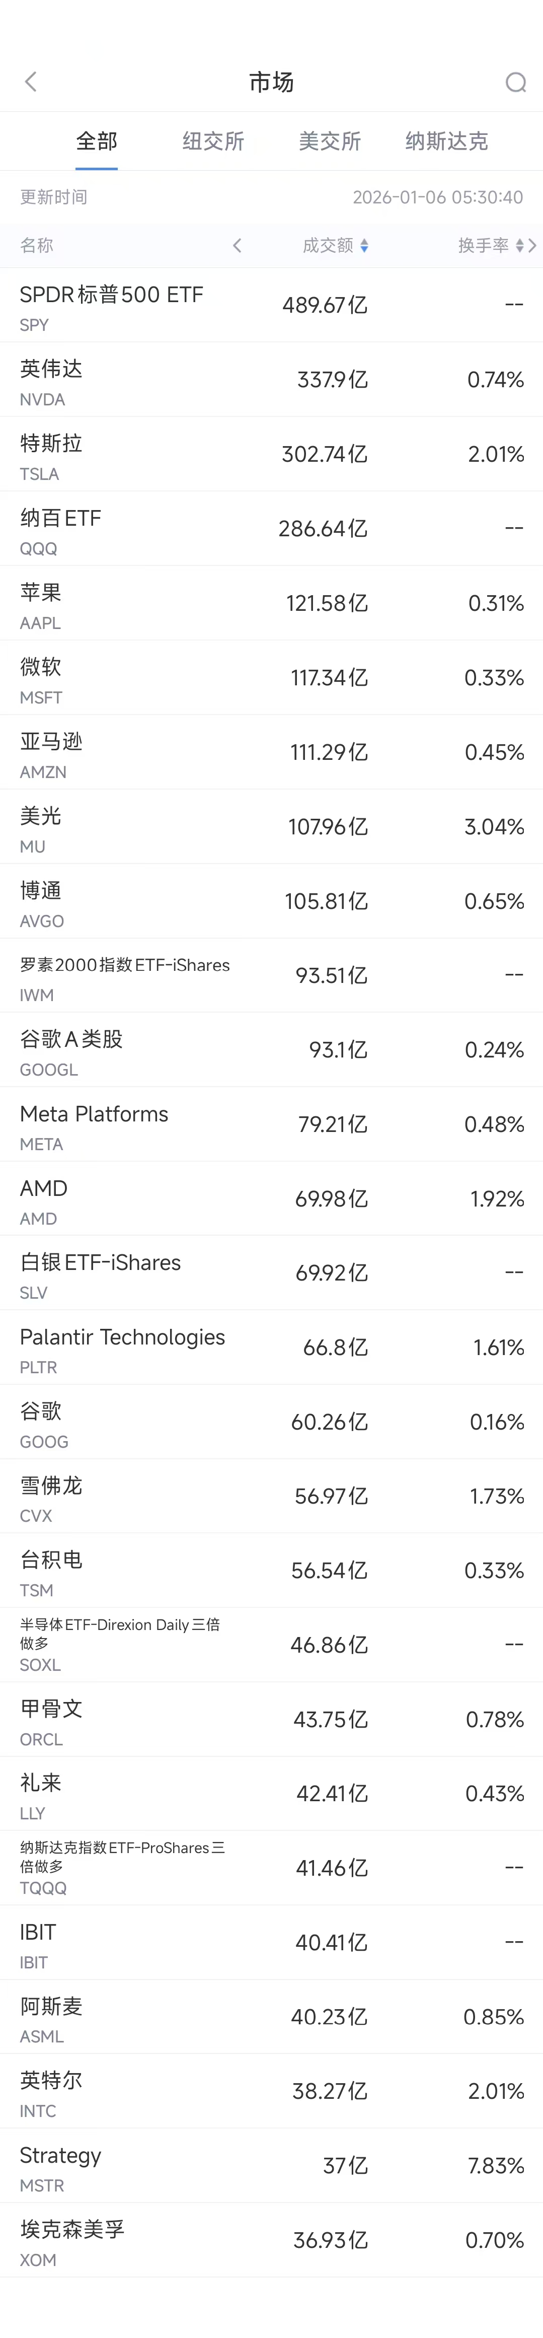
Task: Open the Strategy MSTR row
Action: [x=271, y=2166]
